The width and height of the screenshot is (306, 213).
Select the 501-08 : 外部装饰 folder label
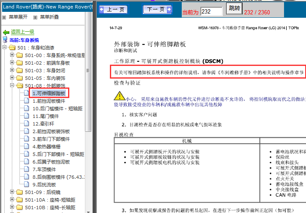(45, 86)
